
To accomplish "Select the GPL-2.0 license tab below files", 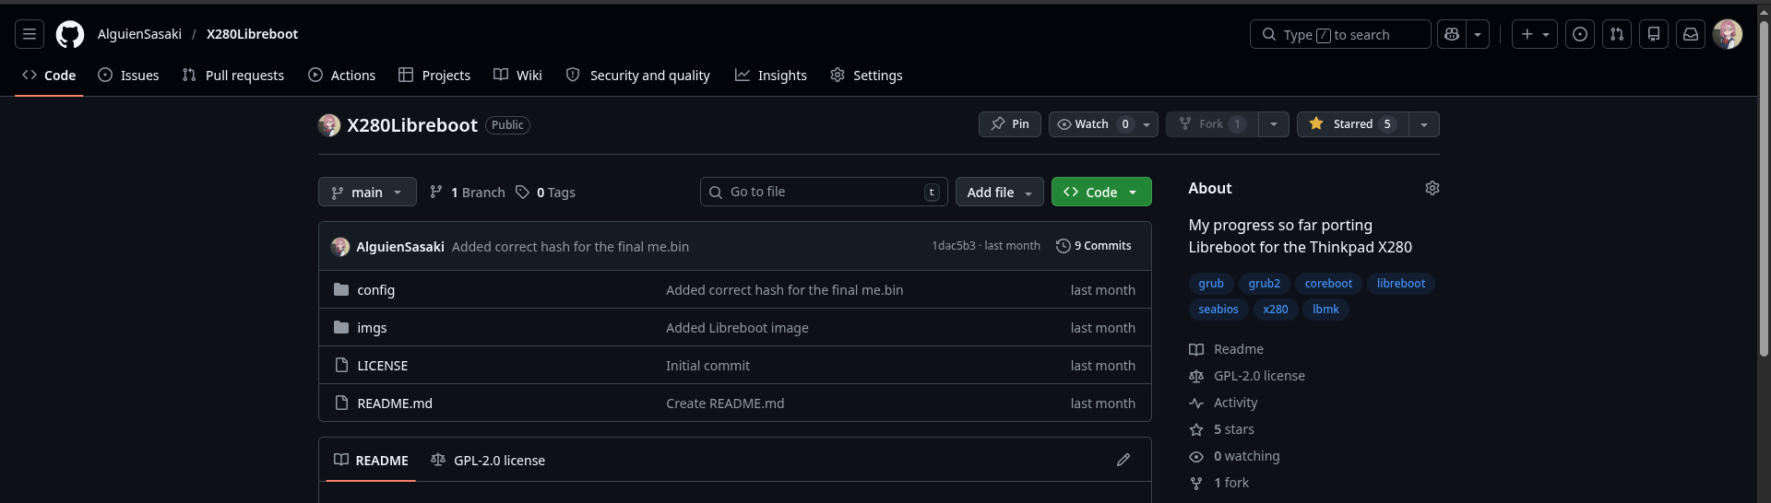I will 488,460.
